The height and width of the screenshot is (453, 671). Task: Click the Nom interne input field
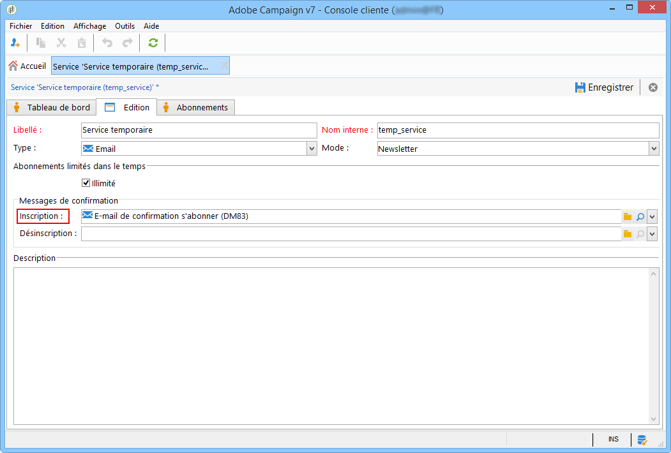pyautogui.click(x=518, y=130)
